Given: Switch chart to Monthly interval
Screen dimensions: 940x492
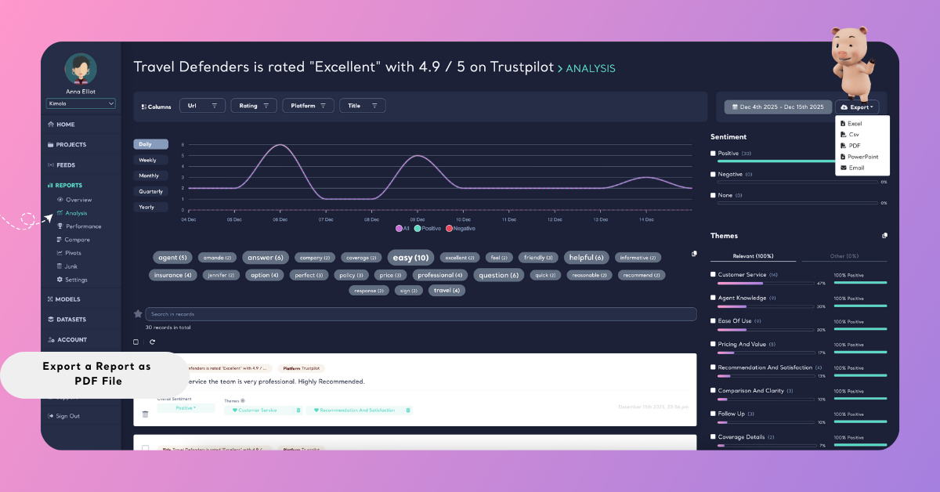Looking at the screenshot, I should click(x=150, y=175).
